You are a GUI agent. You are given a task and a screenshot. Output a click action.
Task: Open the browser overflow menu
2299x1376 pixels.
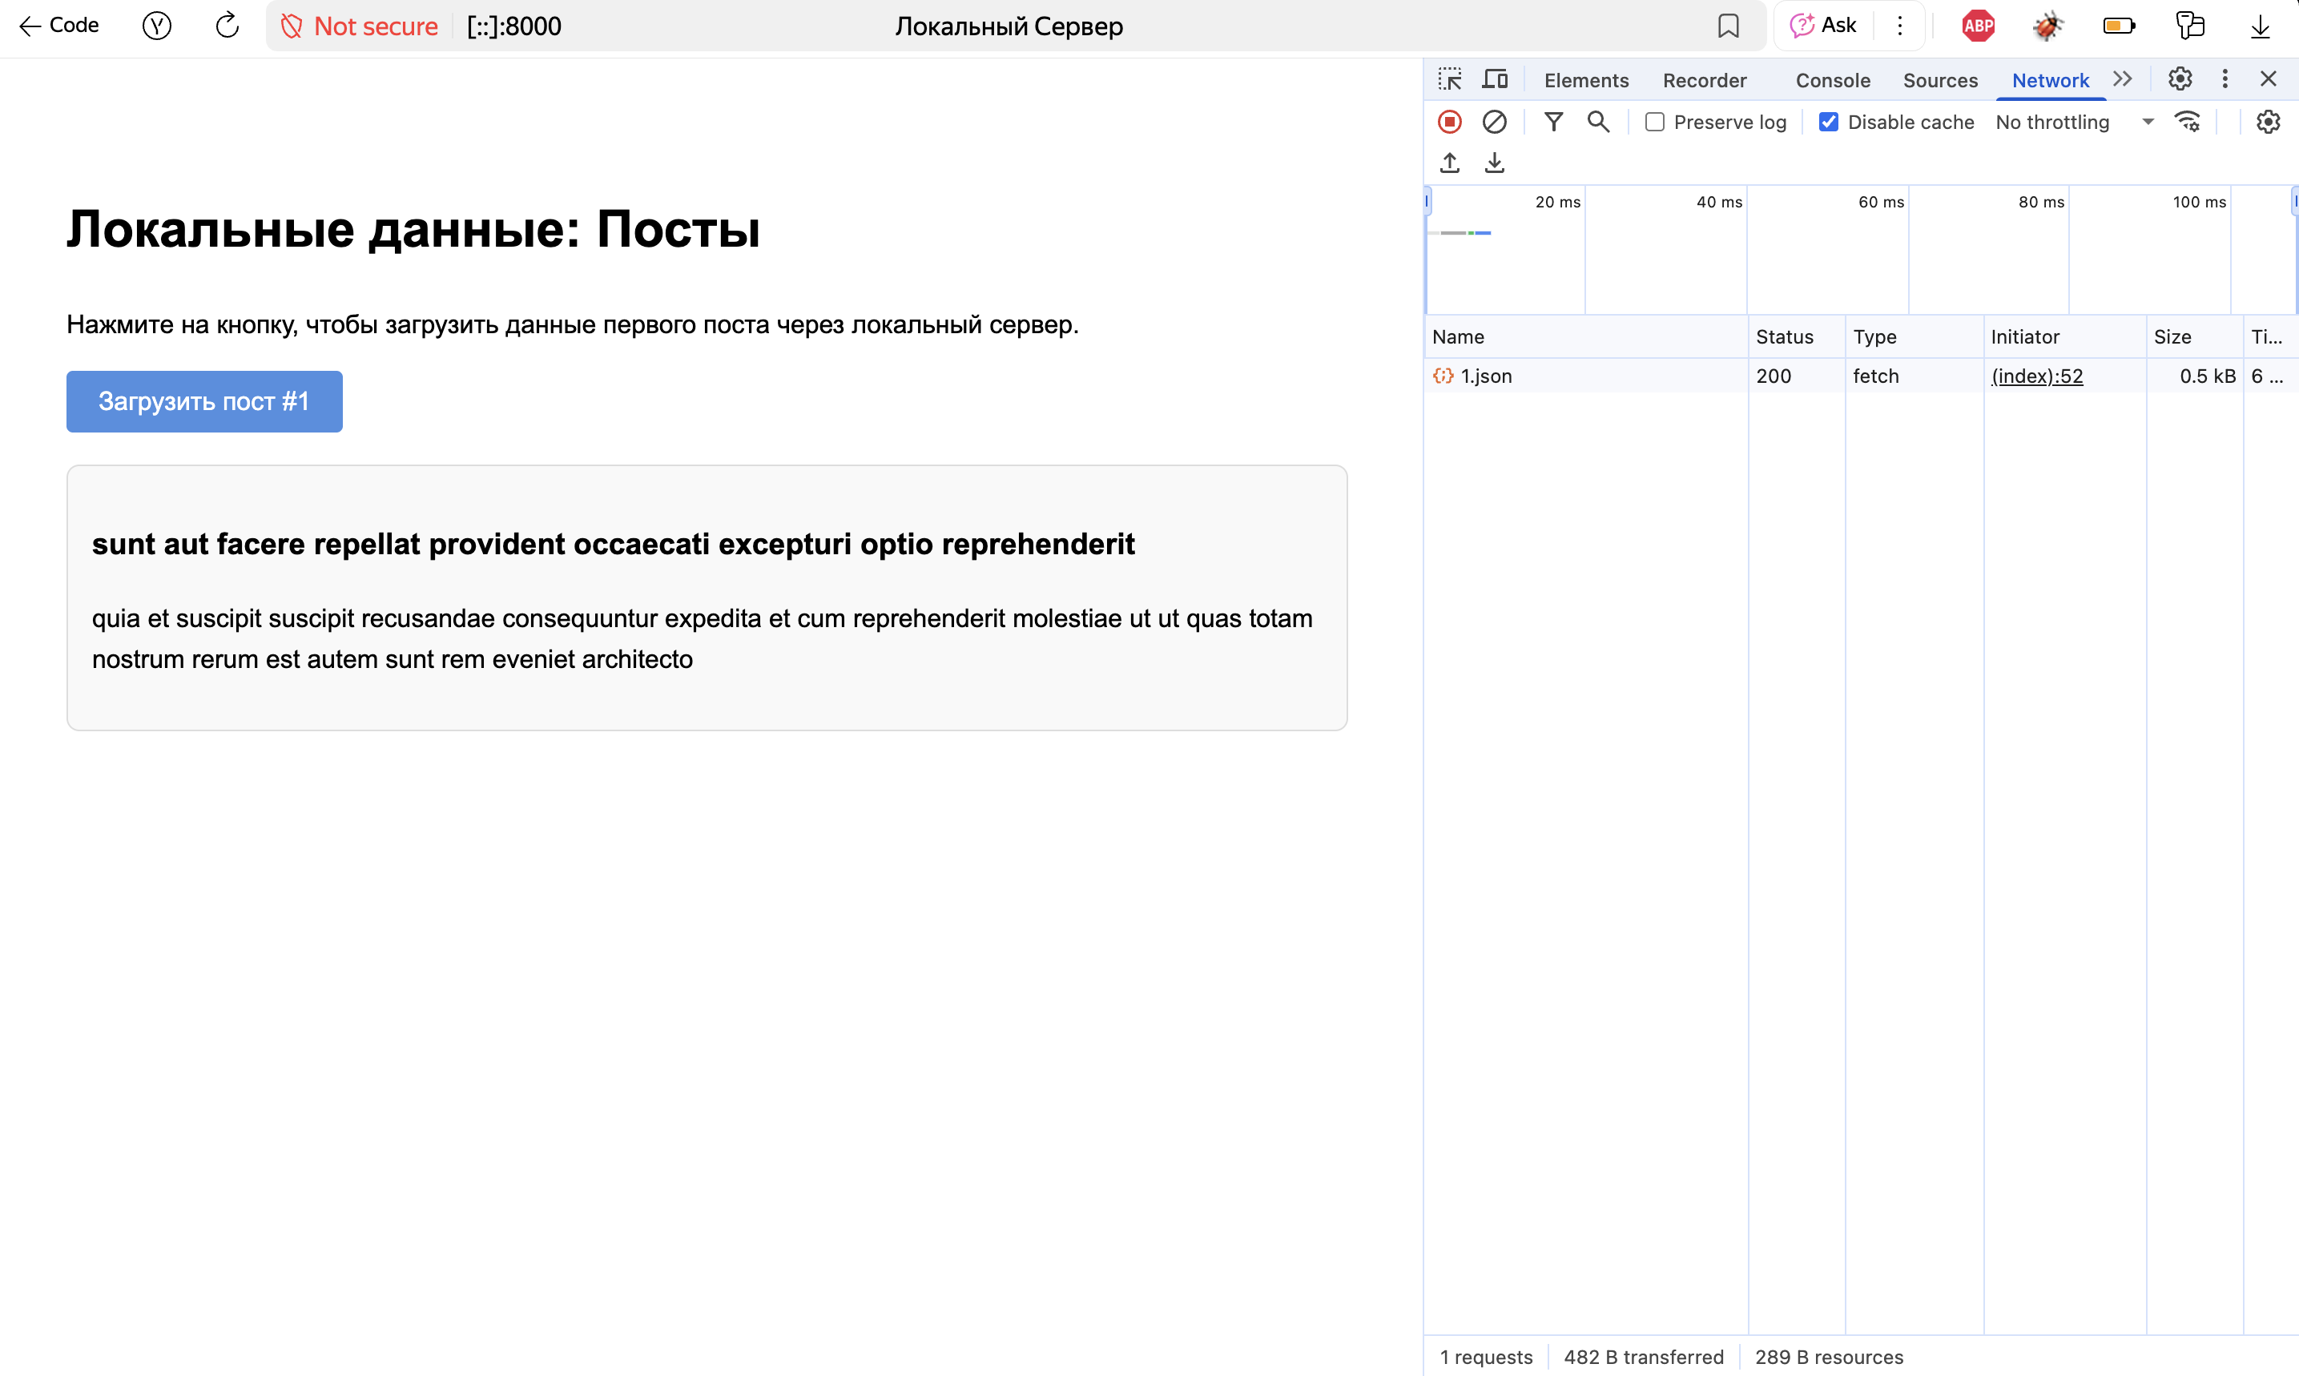click(1899, 25)
